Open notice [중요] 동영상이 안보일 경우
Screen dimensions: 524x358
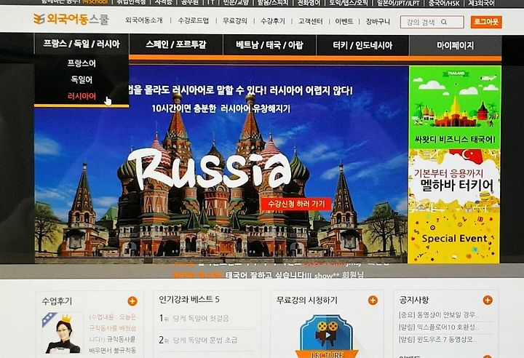(x=438, y=315)
